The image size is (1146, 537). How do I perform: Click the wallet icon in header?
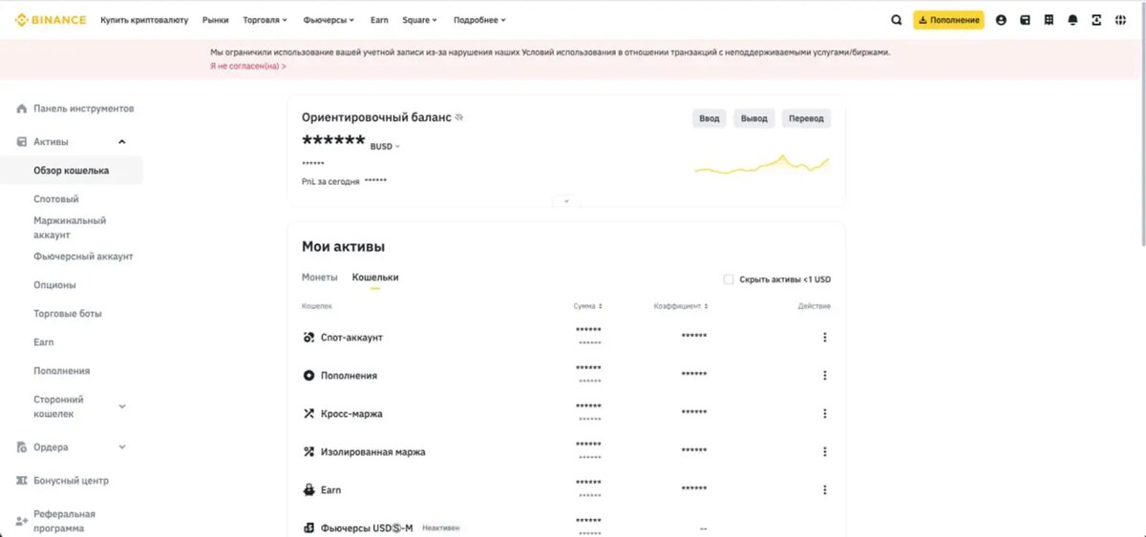click(1025, 20)
